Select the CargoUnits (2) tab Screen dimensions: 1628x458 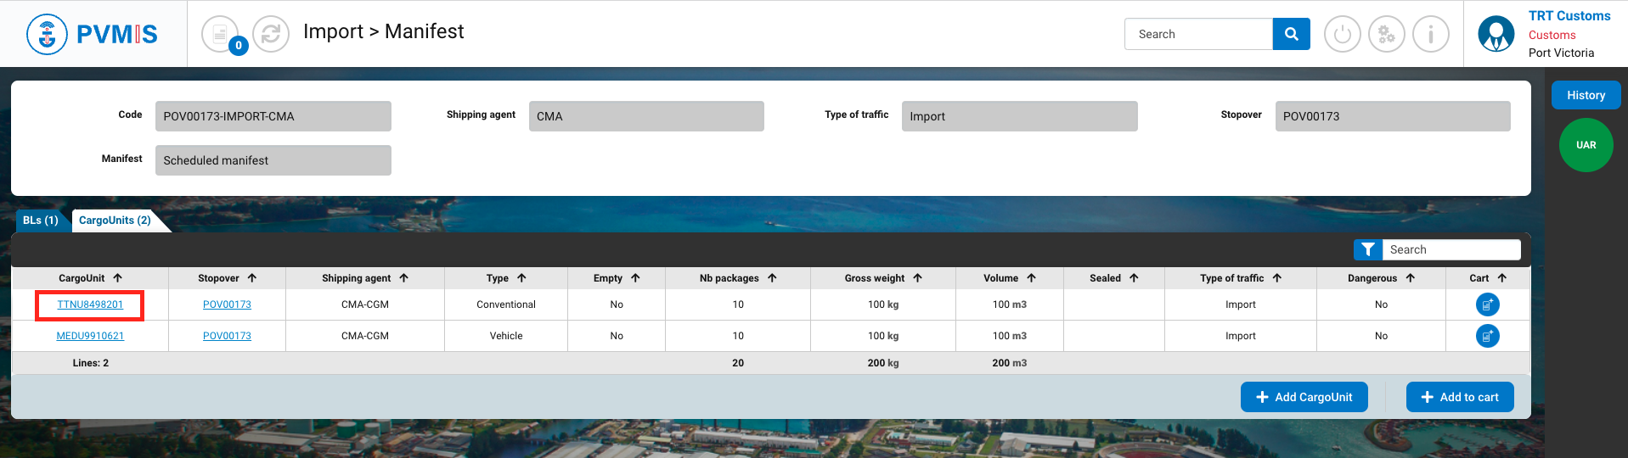pos(115,221)
